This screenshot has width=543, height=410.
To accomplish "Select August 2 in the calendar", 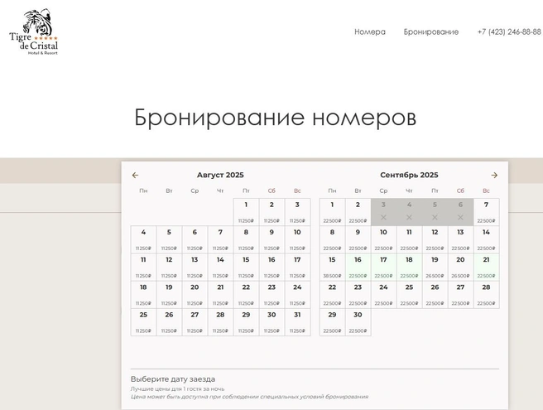I will [x=271, y=212].
